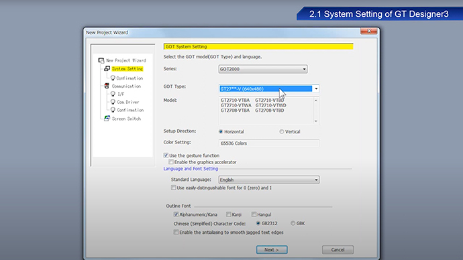Click GT2708-VTBD in the Model list
Viewport: 463px width, 260px height.
[270, 111]
